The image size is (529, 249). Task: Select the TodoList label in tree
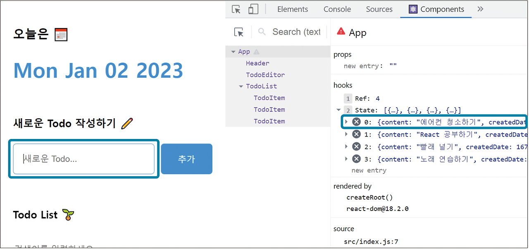[x=262, y=86]
